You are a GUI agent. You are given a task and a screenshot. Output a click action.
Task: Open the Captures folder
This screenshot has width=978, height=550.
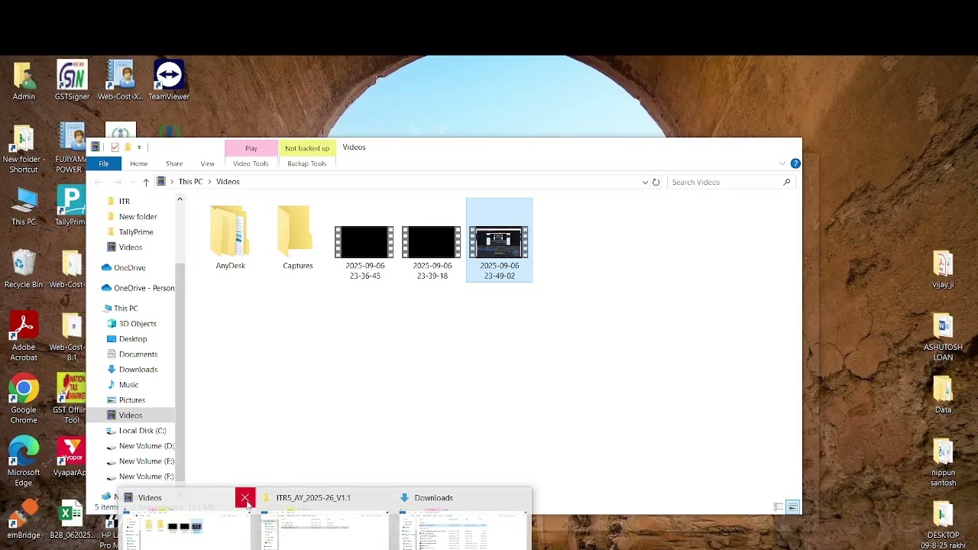coord(297,238)
